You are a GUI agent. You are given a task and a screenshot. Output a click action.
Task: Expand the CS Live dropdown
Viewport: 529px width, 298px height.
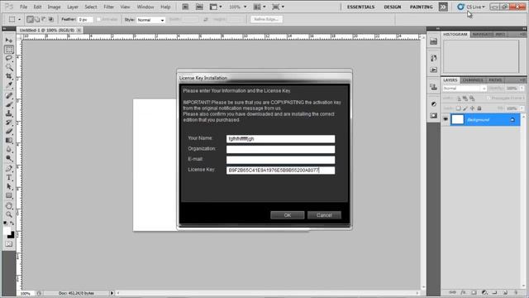tap(472, 7)
